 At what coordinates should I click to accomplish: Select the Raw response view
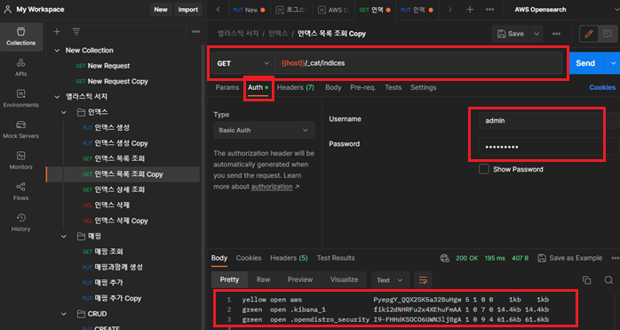pyautogui.click(x=263, y=279)
